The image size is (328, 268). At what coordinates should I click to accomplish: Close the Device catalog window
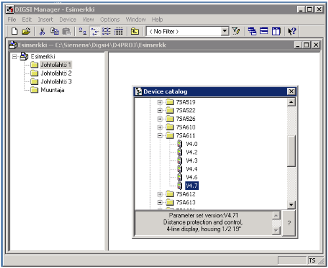click(291, 91)
